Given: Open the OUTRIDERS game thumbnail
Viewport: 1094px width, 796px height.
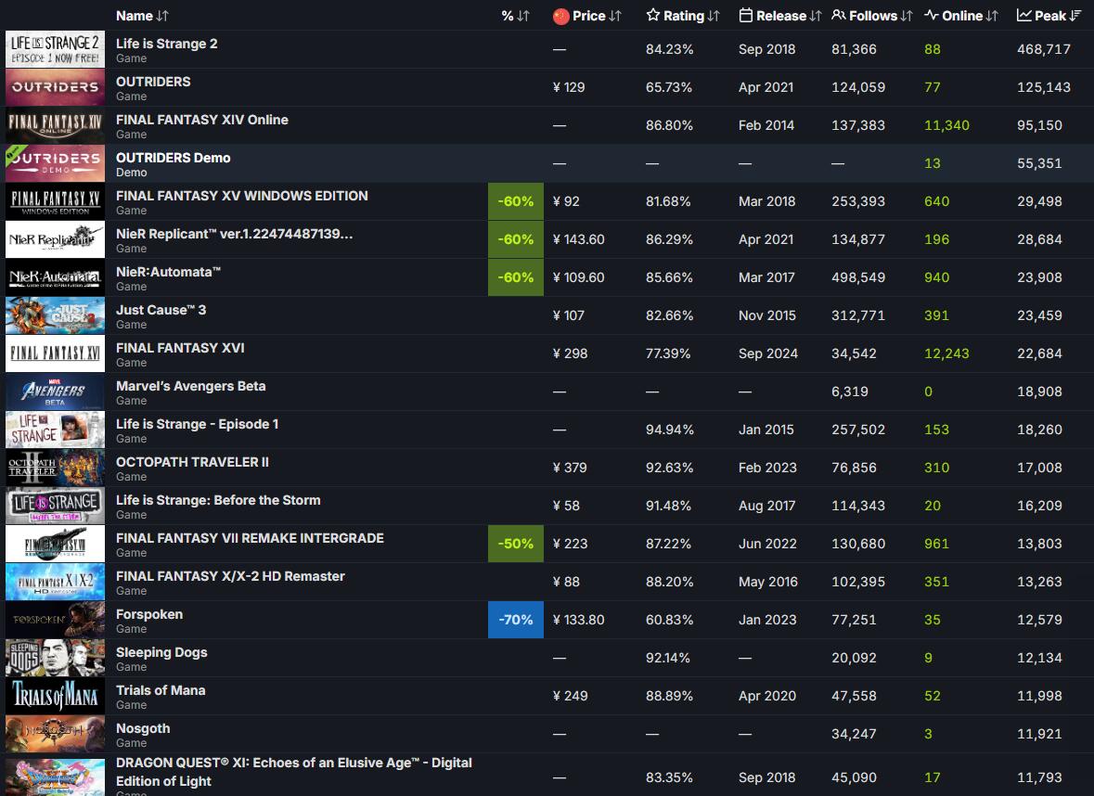Looking at the screenshot, I should point(55,87).
